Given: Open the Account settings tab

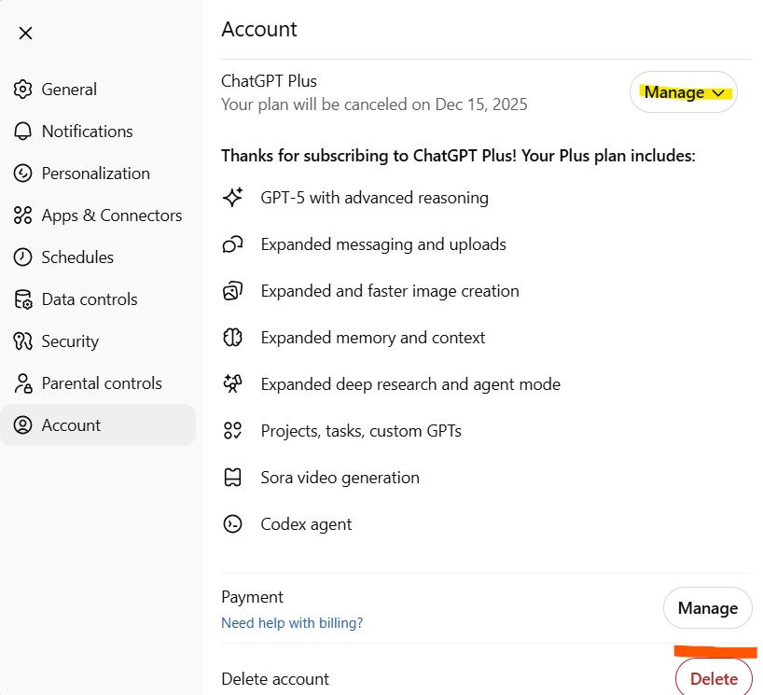Looking at the screenshot, I should tap(71, 425).
